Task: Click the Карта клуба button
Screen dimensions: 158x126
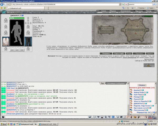Action: (x=119, y=54)
